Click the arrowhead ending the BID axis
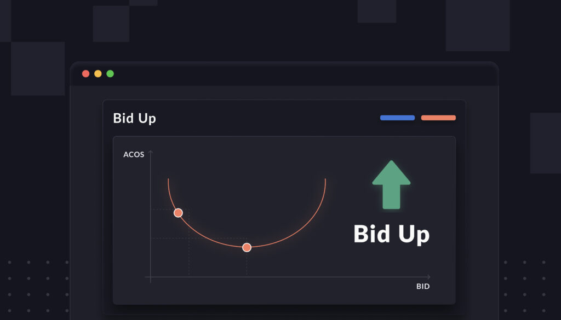Viewport: 561px width, 320px height. pyautogui.click(x=428, y=277)
